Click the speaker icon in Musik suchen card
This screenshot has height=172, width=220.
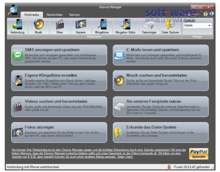[119, 80]
